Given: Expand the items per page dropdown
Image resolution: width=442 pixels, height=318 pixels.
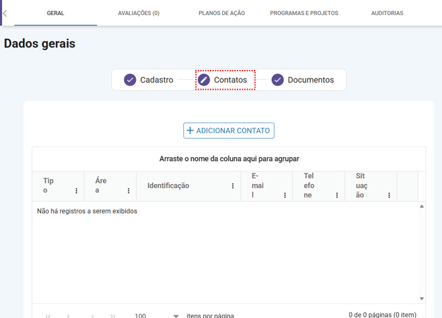Looking at the screenshot, I should (175, 316).
